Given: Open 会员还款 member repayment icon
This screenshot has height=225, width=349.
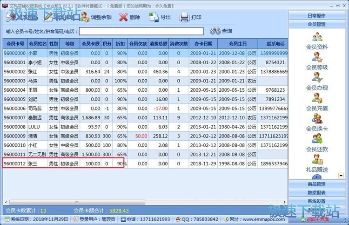Looking at the screenshot, I should [x=317, y=139].
